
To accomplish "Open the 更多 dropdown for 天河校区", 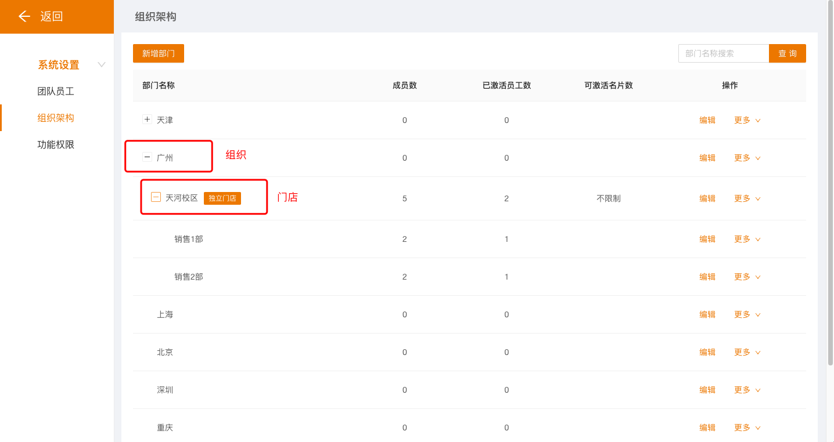I will coord(747,198).
